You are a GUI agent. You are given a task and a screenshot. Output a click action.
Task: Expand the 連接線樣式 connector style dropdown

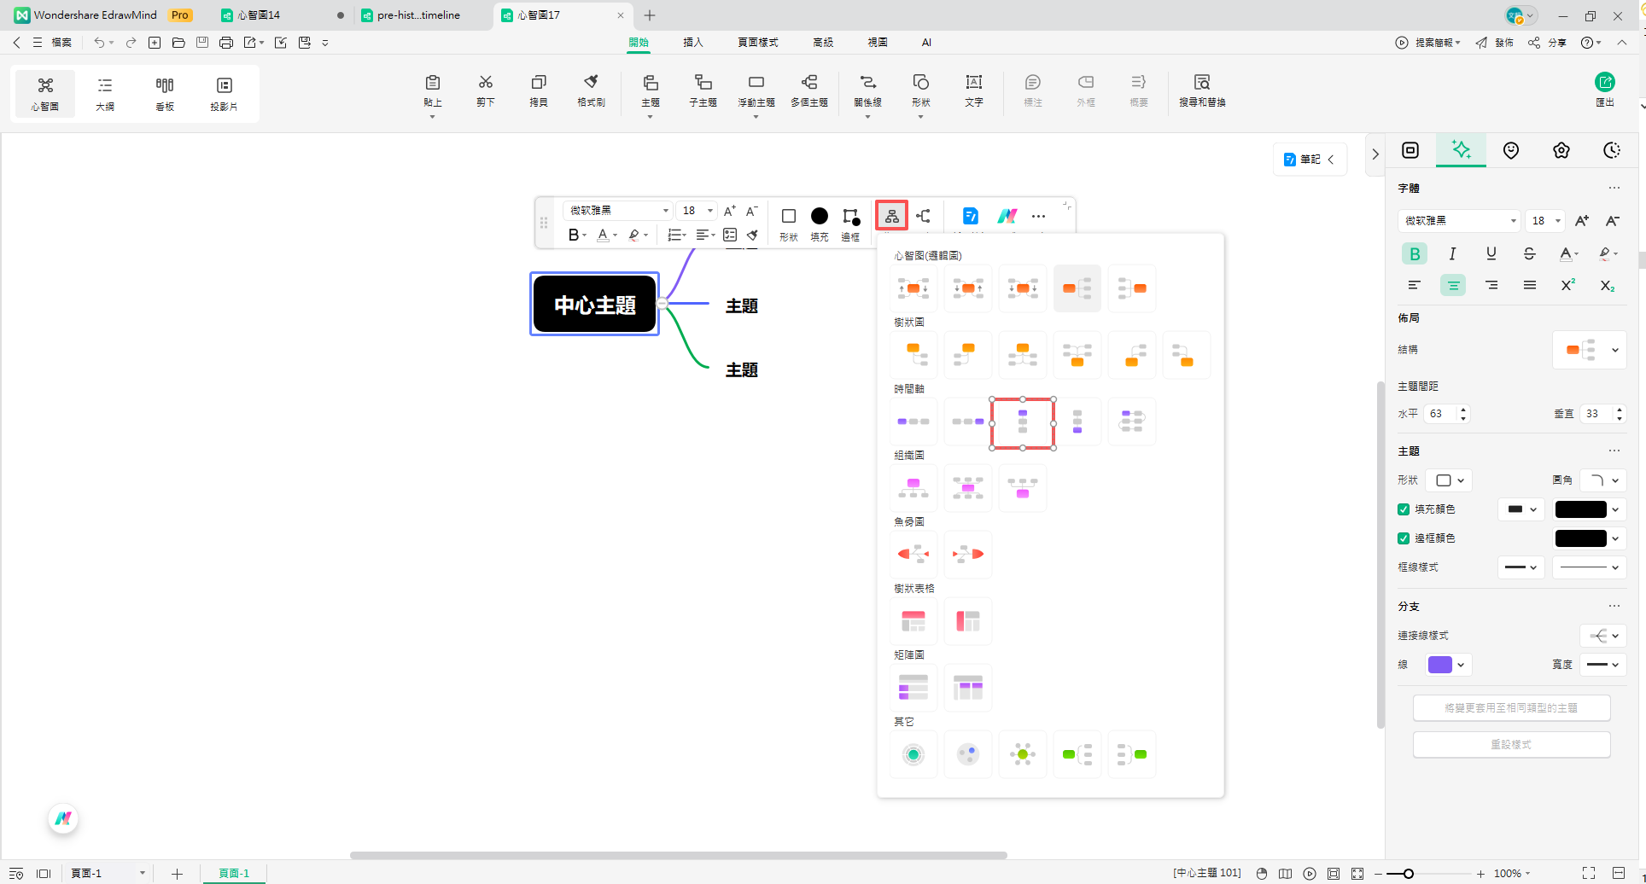(1602, 636)
